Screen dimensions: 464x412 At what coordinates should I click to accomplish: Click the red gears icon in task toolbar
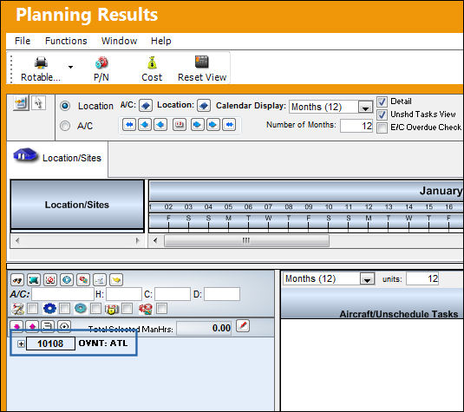click(83, 279)
